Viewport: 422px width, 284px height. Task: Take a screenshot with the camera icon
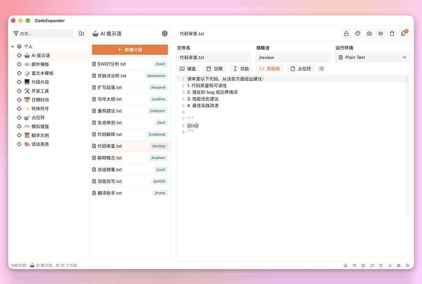pyautogui.click(x=369, y=34)
